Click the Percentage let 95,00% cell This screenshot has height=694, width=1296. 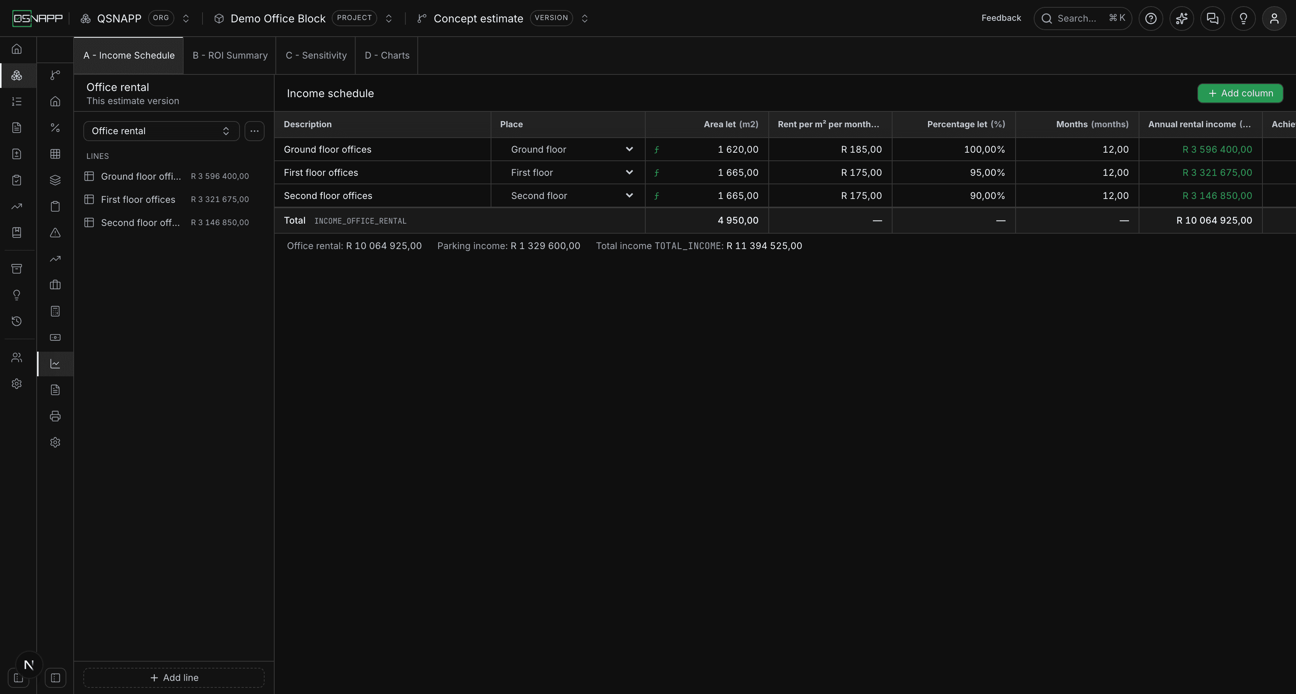(x=954, y=172)
